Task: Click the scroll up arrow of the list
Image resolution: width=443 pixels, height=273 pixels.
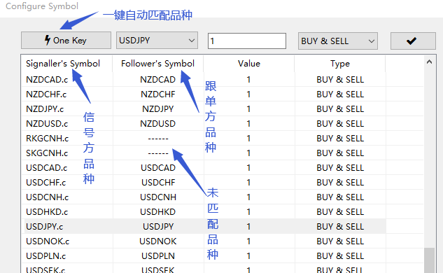Action: pos(429,62)
